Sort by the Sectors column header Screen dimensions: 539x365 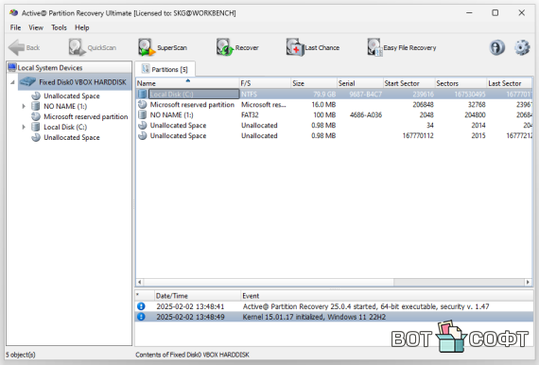461,83
